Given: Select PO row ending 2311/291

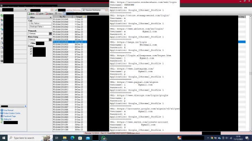Looking at the screenshot, I should [x=70, y=125].
